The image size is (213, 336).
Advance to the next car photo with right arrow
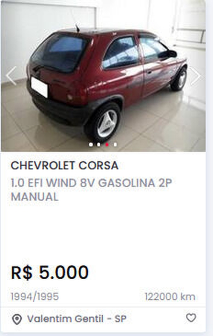point(195,76)
